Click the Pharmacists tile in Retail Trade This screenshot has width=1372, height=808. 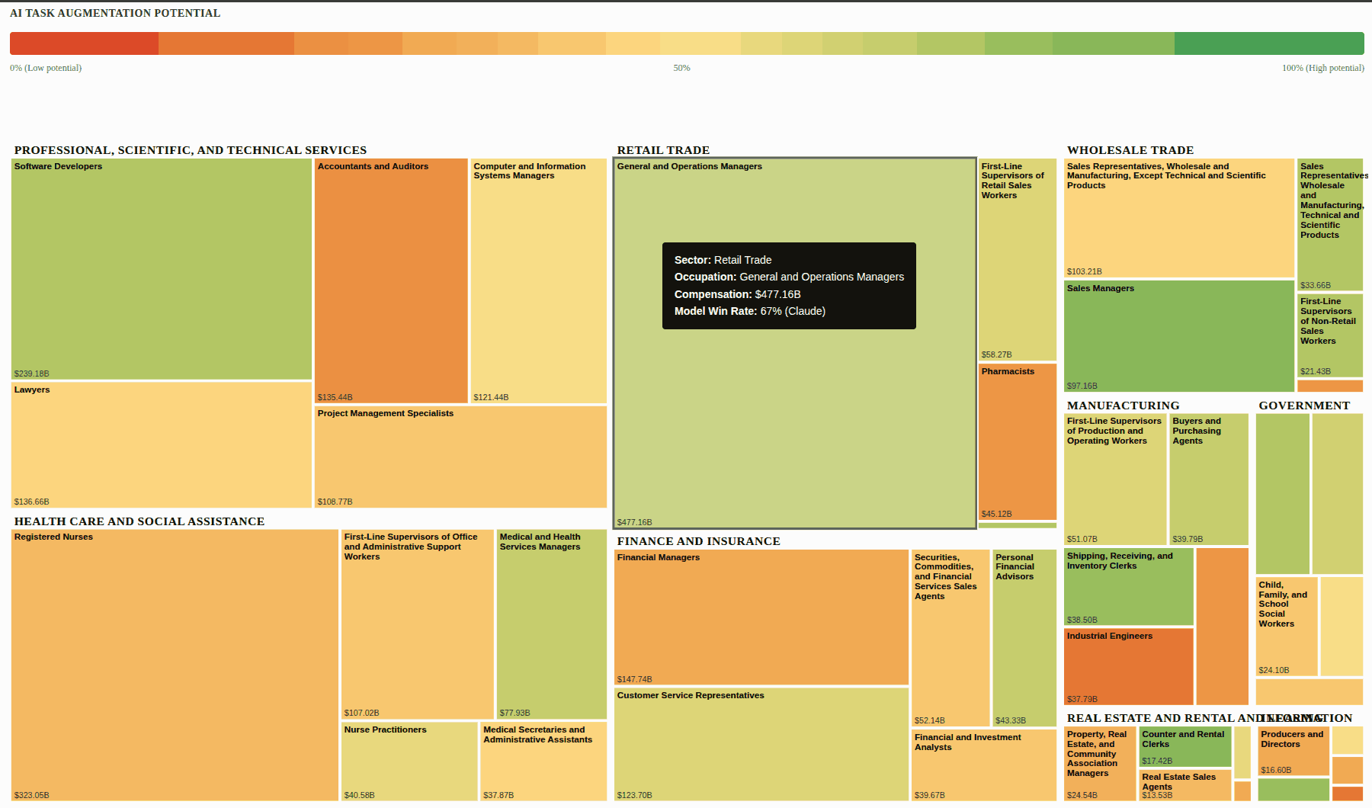1017,441
